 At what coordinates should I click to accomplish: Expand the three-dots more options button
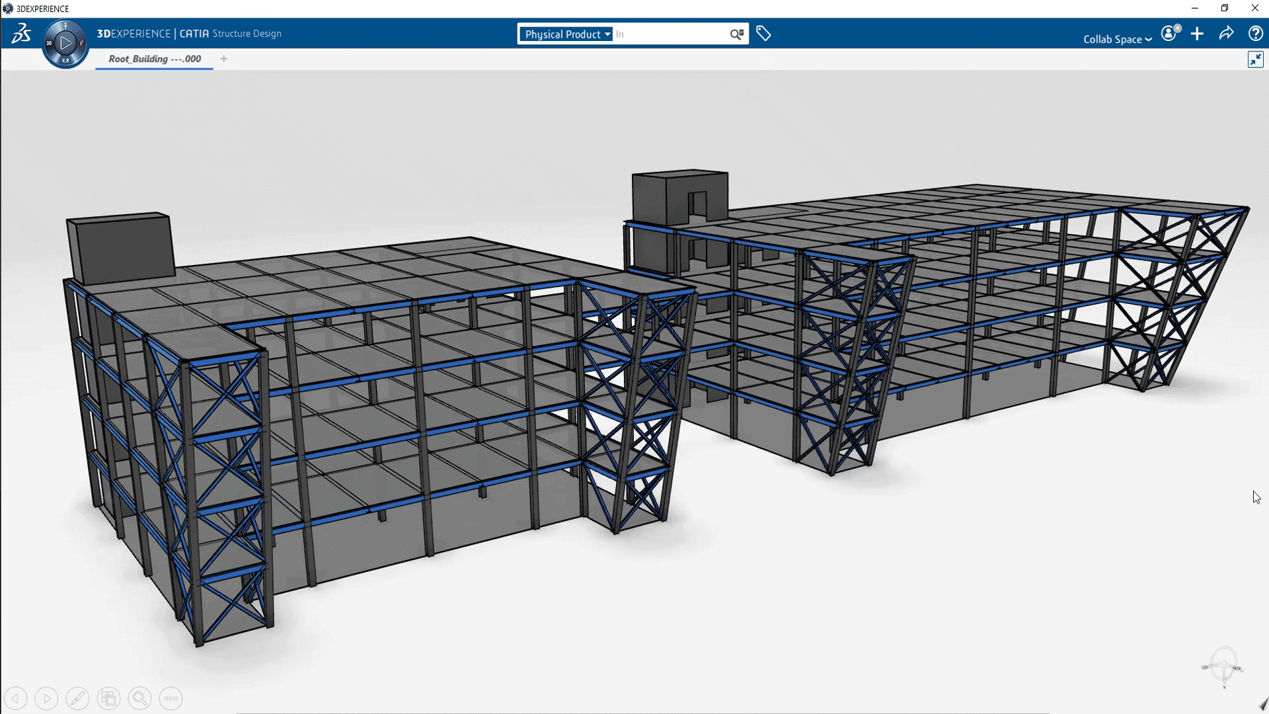coord(171,698)
